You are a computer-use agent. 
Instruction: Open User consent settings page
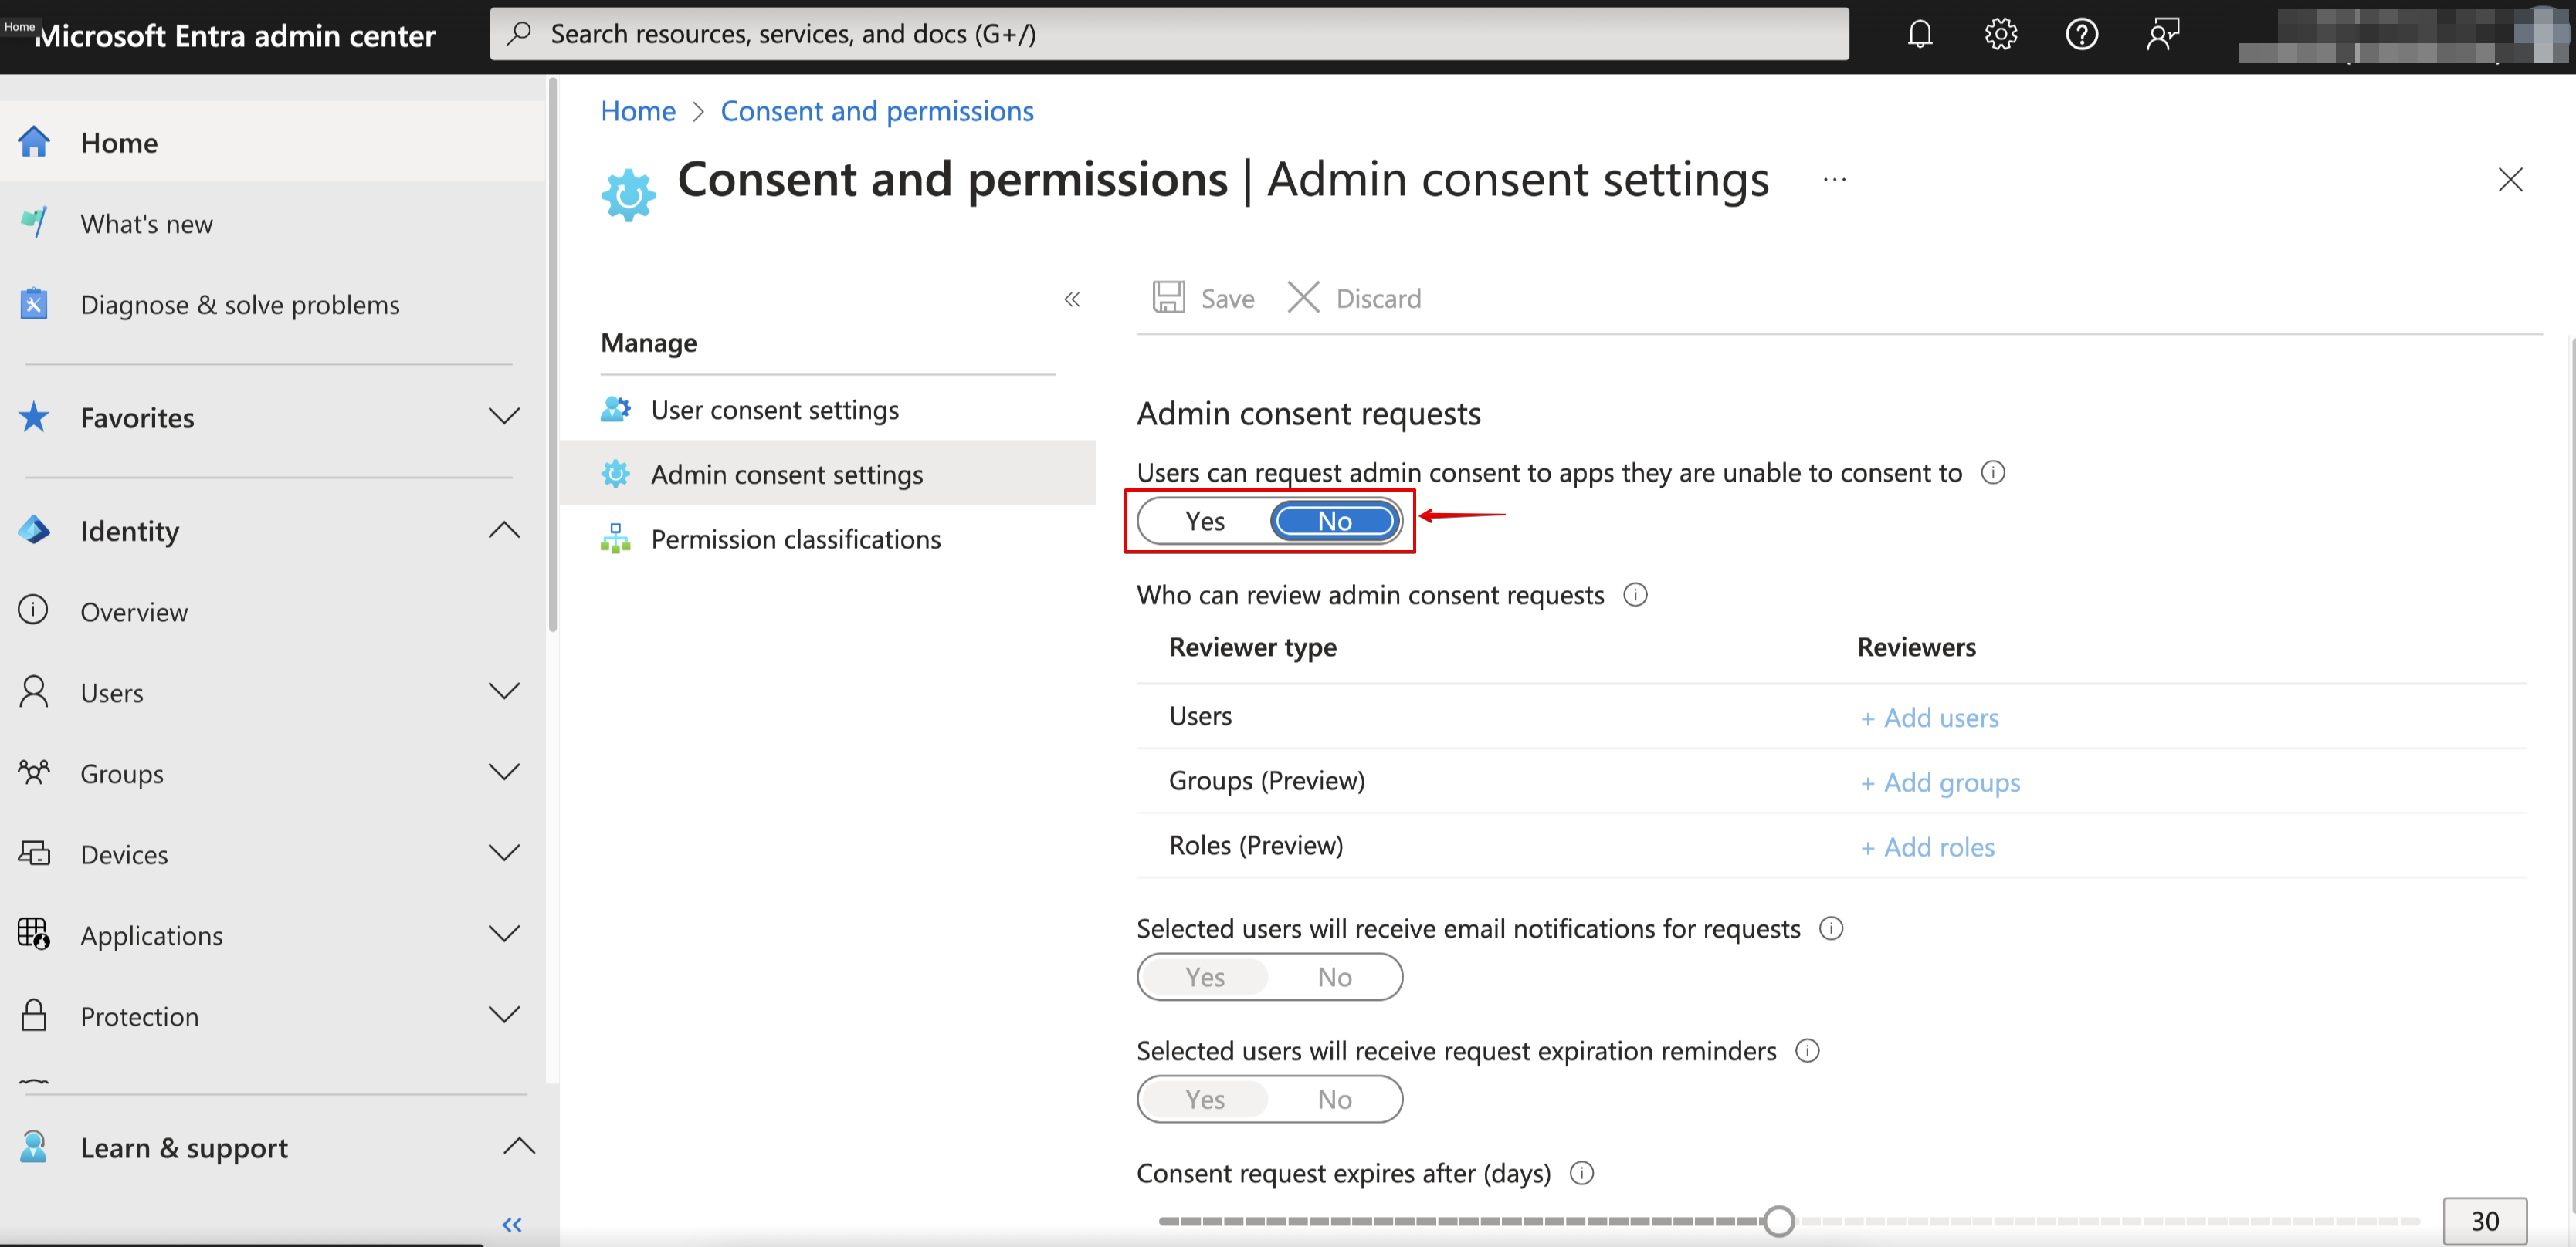(774, 408)
